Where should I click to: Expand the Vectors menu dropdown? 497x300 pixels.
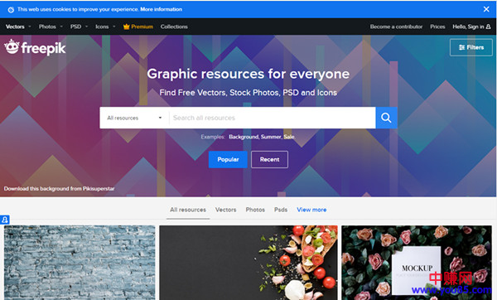click(30, 27)
